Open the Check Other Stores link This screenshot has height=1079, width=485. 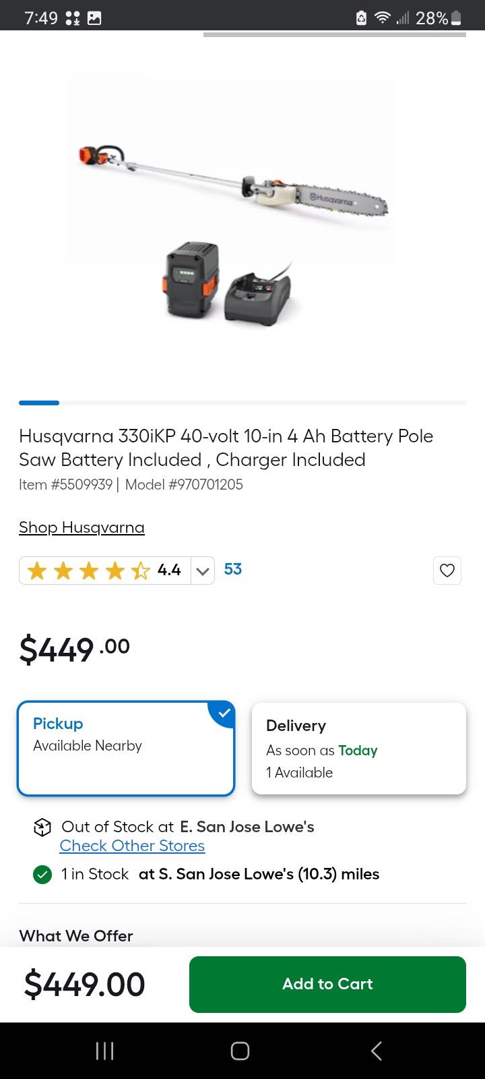pyautogui.click(x=132, y=846)
